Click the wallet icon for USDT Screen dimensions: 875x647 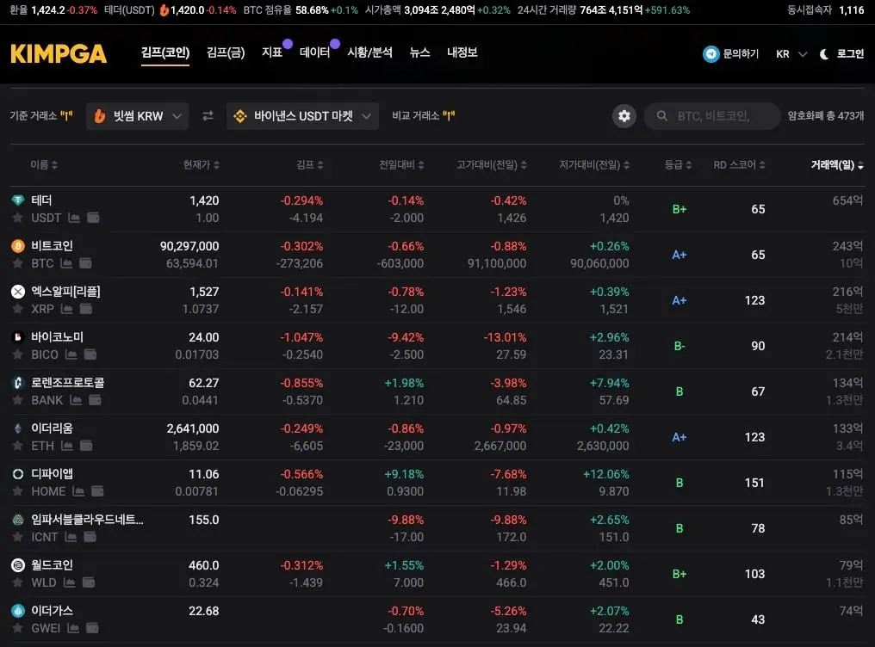pyautogui.click(x=93, y=218)
